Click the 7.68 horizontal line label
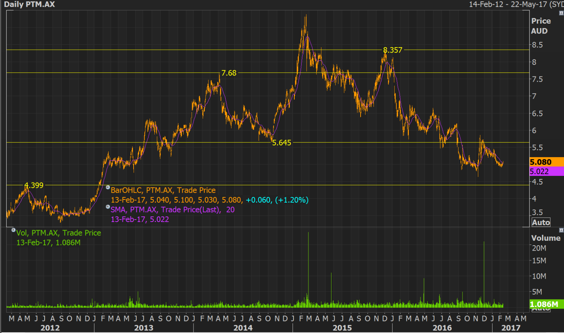Screen dimensions: 564x333 click(229, 73)
